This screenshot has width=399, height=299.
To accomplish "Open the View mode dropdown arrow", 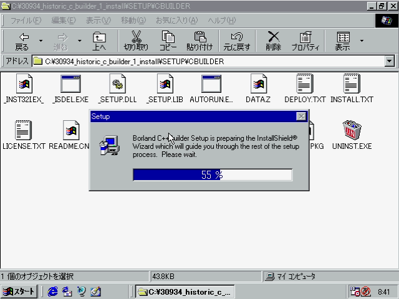I will click(362, 40).
